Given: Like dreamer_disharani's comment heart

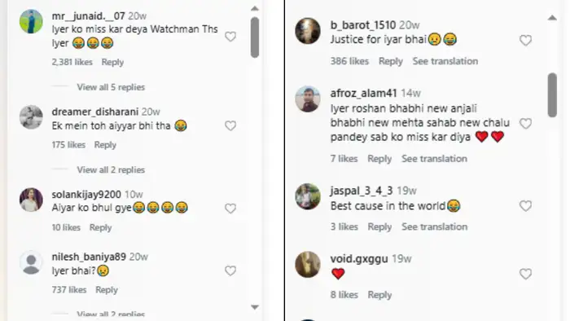Looking at the screenshot, I should (x=230, y=125).
